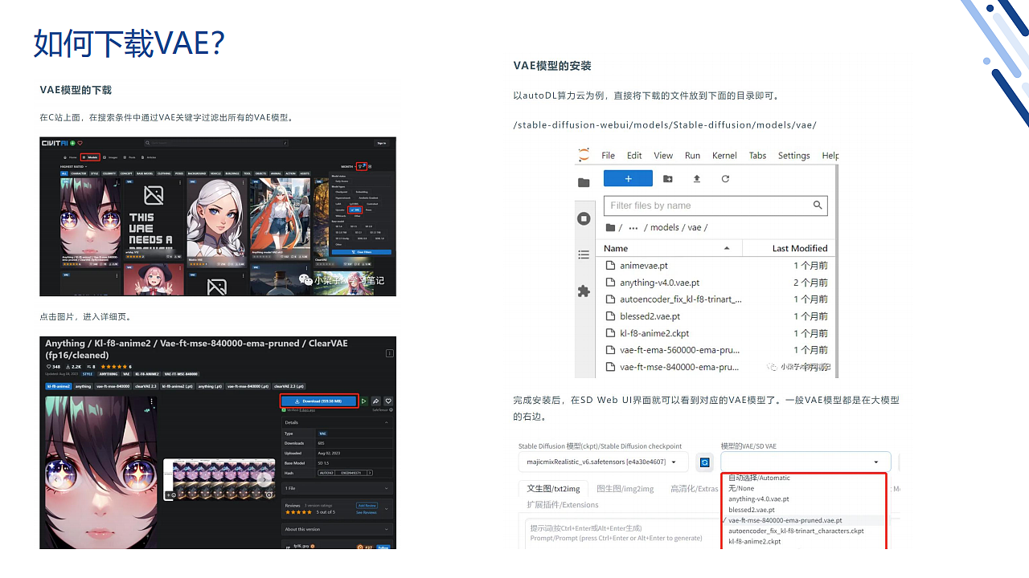Click the upload files icon in JupyterLab
Screen dimensions: 1029x578
pyautogui.click(x=697, y=178)
